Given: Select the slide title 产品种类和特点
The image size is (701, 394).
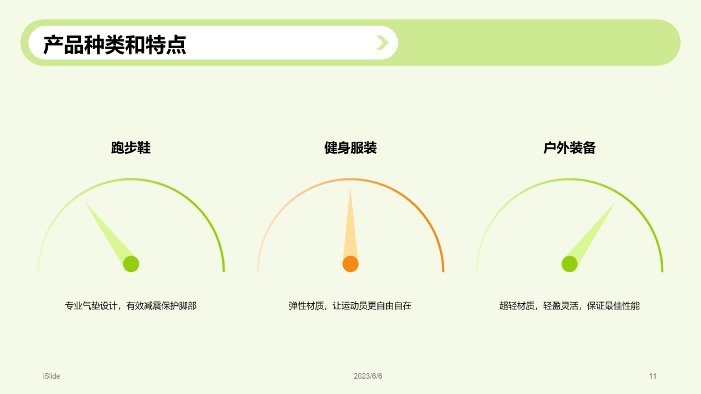Looking at the screenshot, I should click(x=114, y=44).
